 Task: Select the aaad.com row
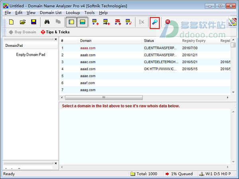pos(145,69)
